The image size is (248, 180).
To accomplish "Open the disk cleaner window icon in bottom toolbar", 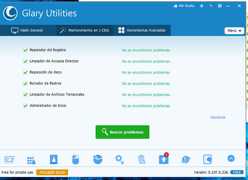I will coord(9,159).
